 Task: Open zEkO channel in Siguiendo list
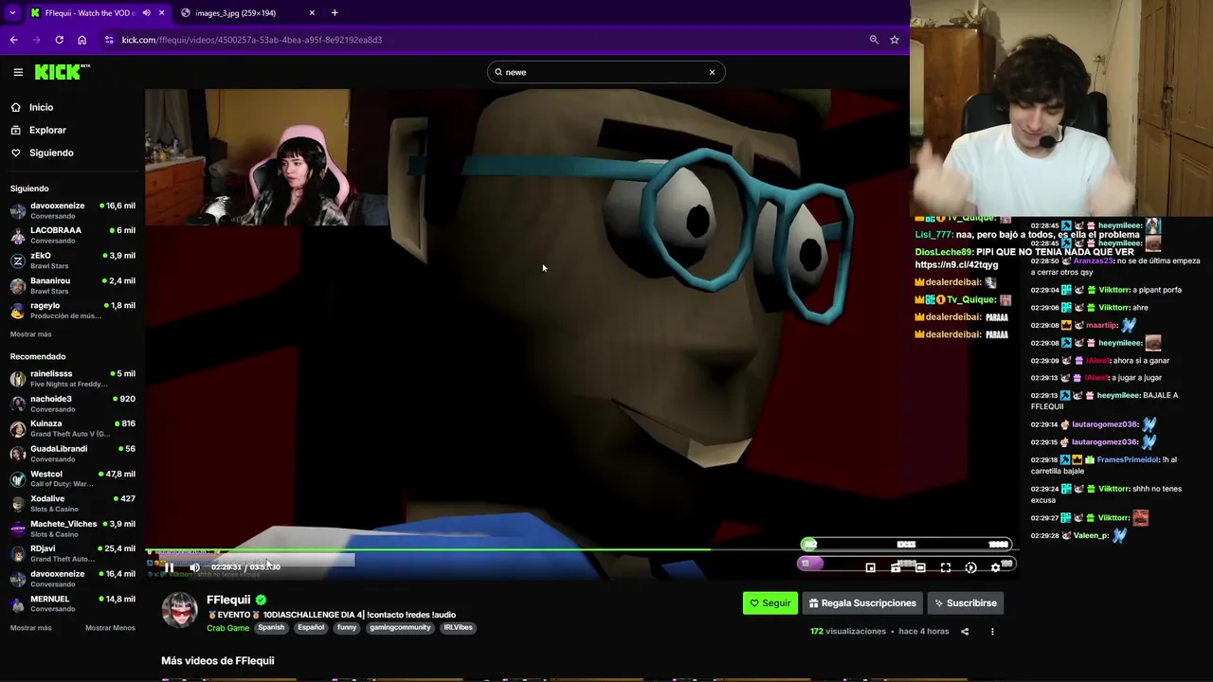pos(72,260)
